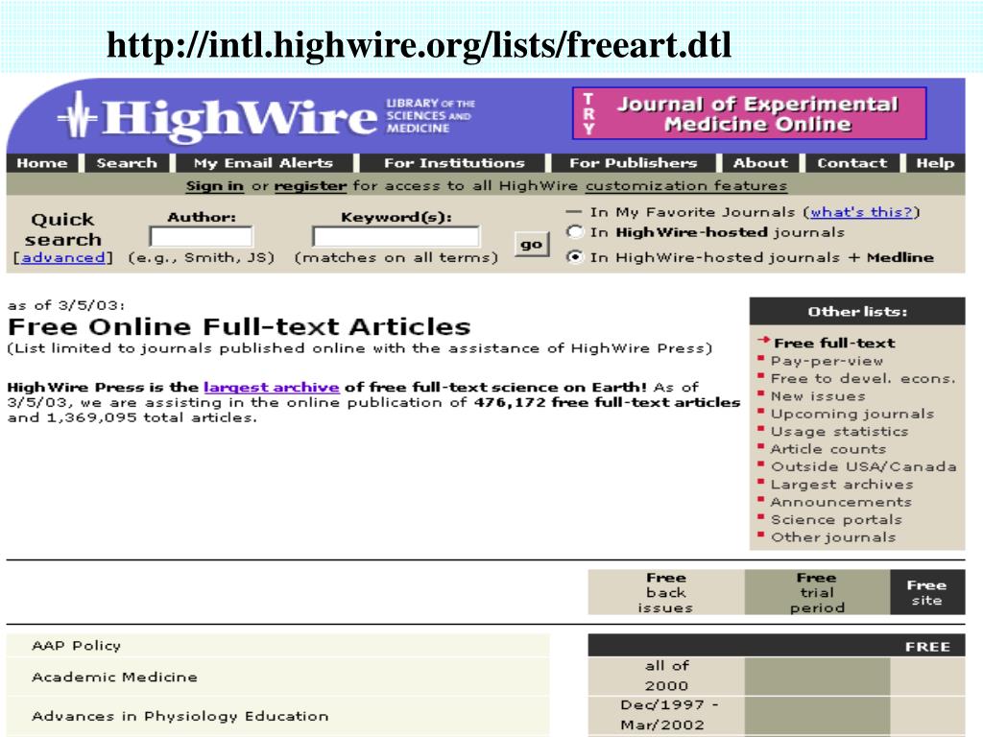Screen dimensions: 983x737
Task: Click the 'all of 2000' cell
Action: point(666,676)
